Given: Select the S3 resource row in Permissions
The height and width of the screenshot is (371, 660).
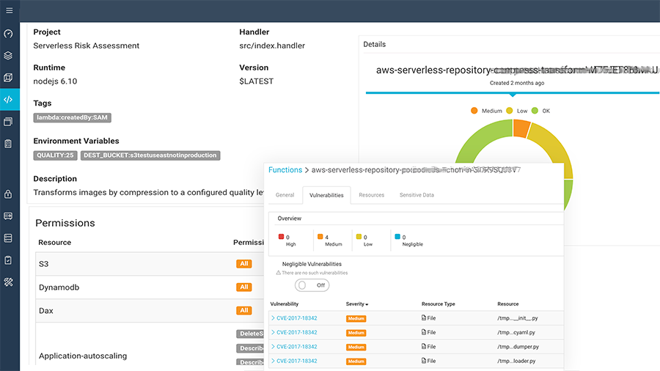Looking at the screenshot, I should (150, 264).
